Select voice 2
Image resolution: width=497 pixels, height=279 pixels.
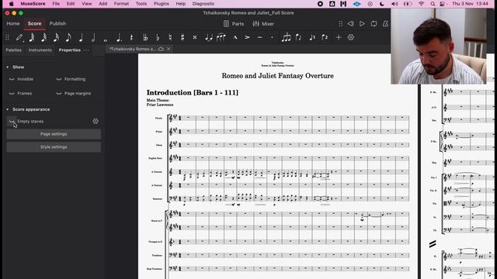point(325,38)
